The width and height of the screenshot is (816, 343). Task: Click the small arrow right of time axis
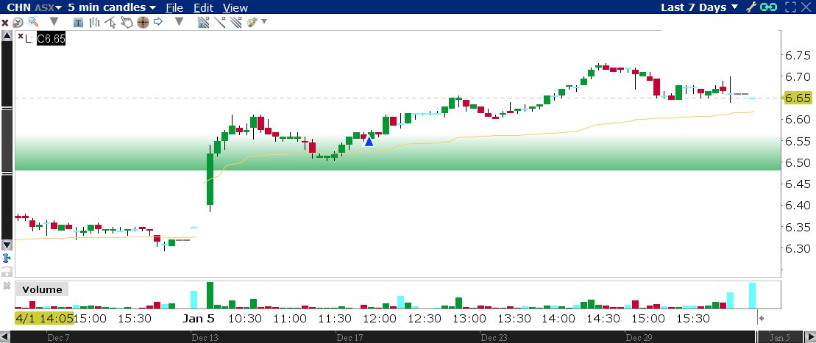(762, 318)
